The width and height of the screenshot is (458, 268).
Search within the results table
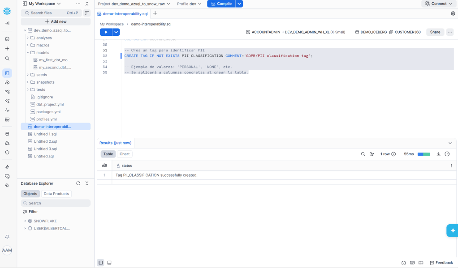click(363, 154)
